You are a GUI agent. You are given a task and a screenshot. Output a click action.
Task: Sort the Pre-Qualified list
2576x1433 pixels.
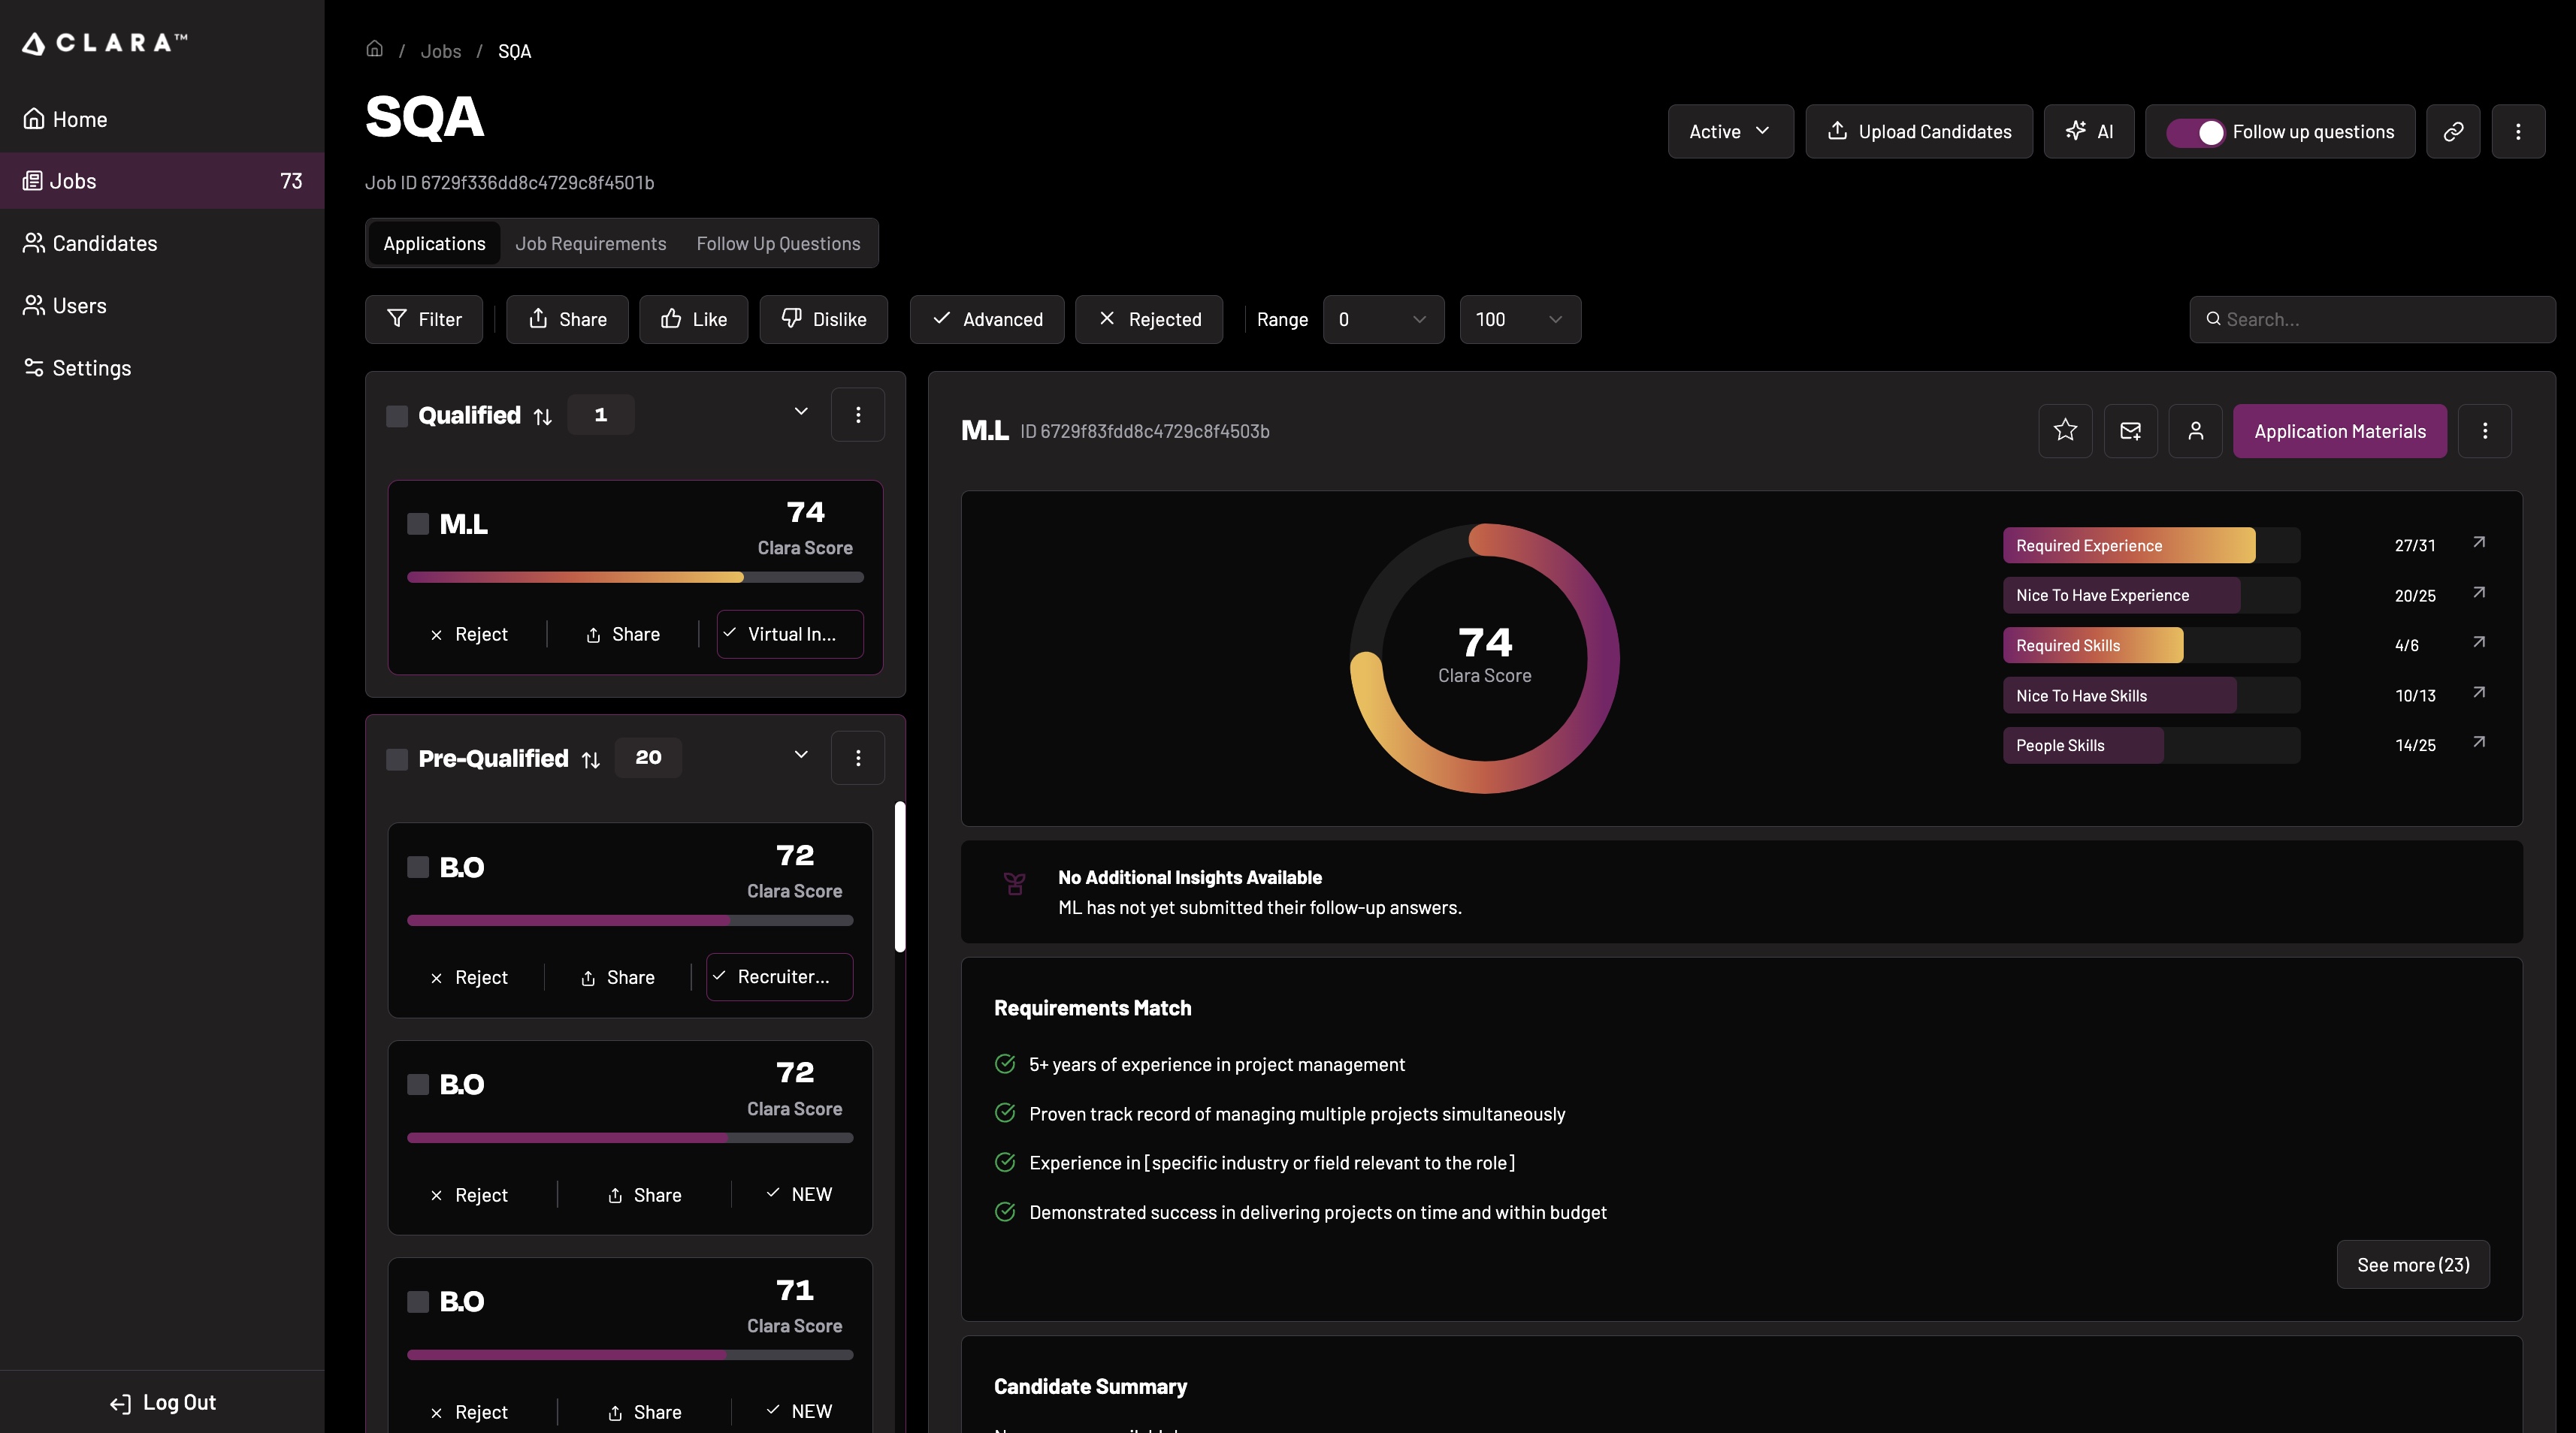pos(591,759)
